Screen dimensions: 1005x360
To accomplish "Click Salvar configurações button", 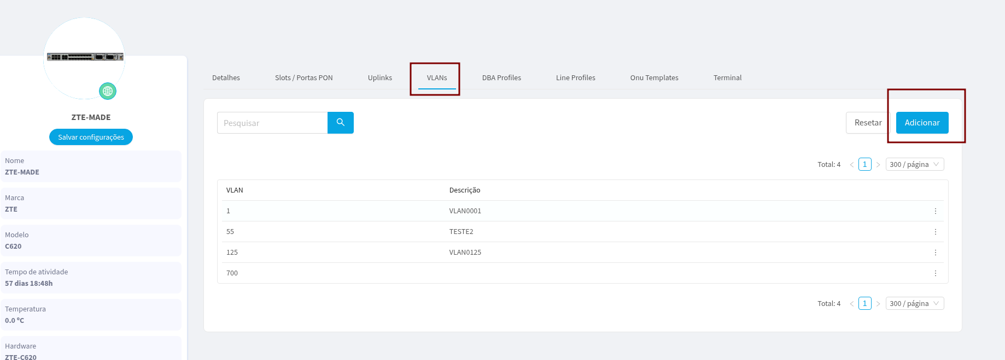I will [x=91, y=137].
